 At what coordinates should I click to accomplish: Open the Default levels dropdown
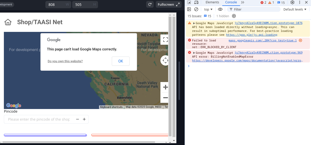point(295,9)
